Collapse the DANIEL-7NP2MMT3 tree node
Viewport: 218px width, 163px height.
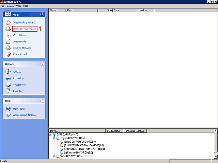(x=50, y=134)
